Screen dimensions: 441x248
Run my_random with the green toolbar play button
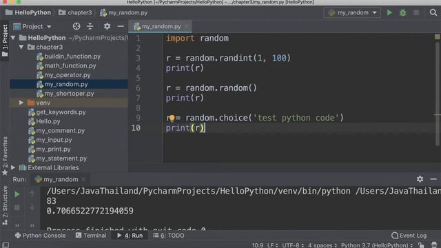389,12
